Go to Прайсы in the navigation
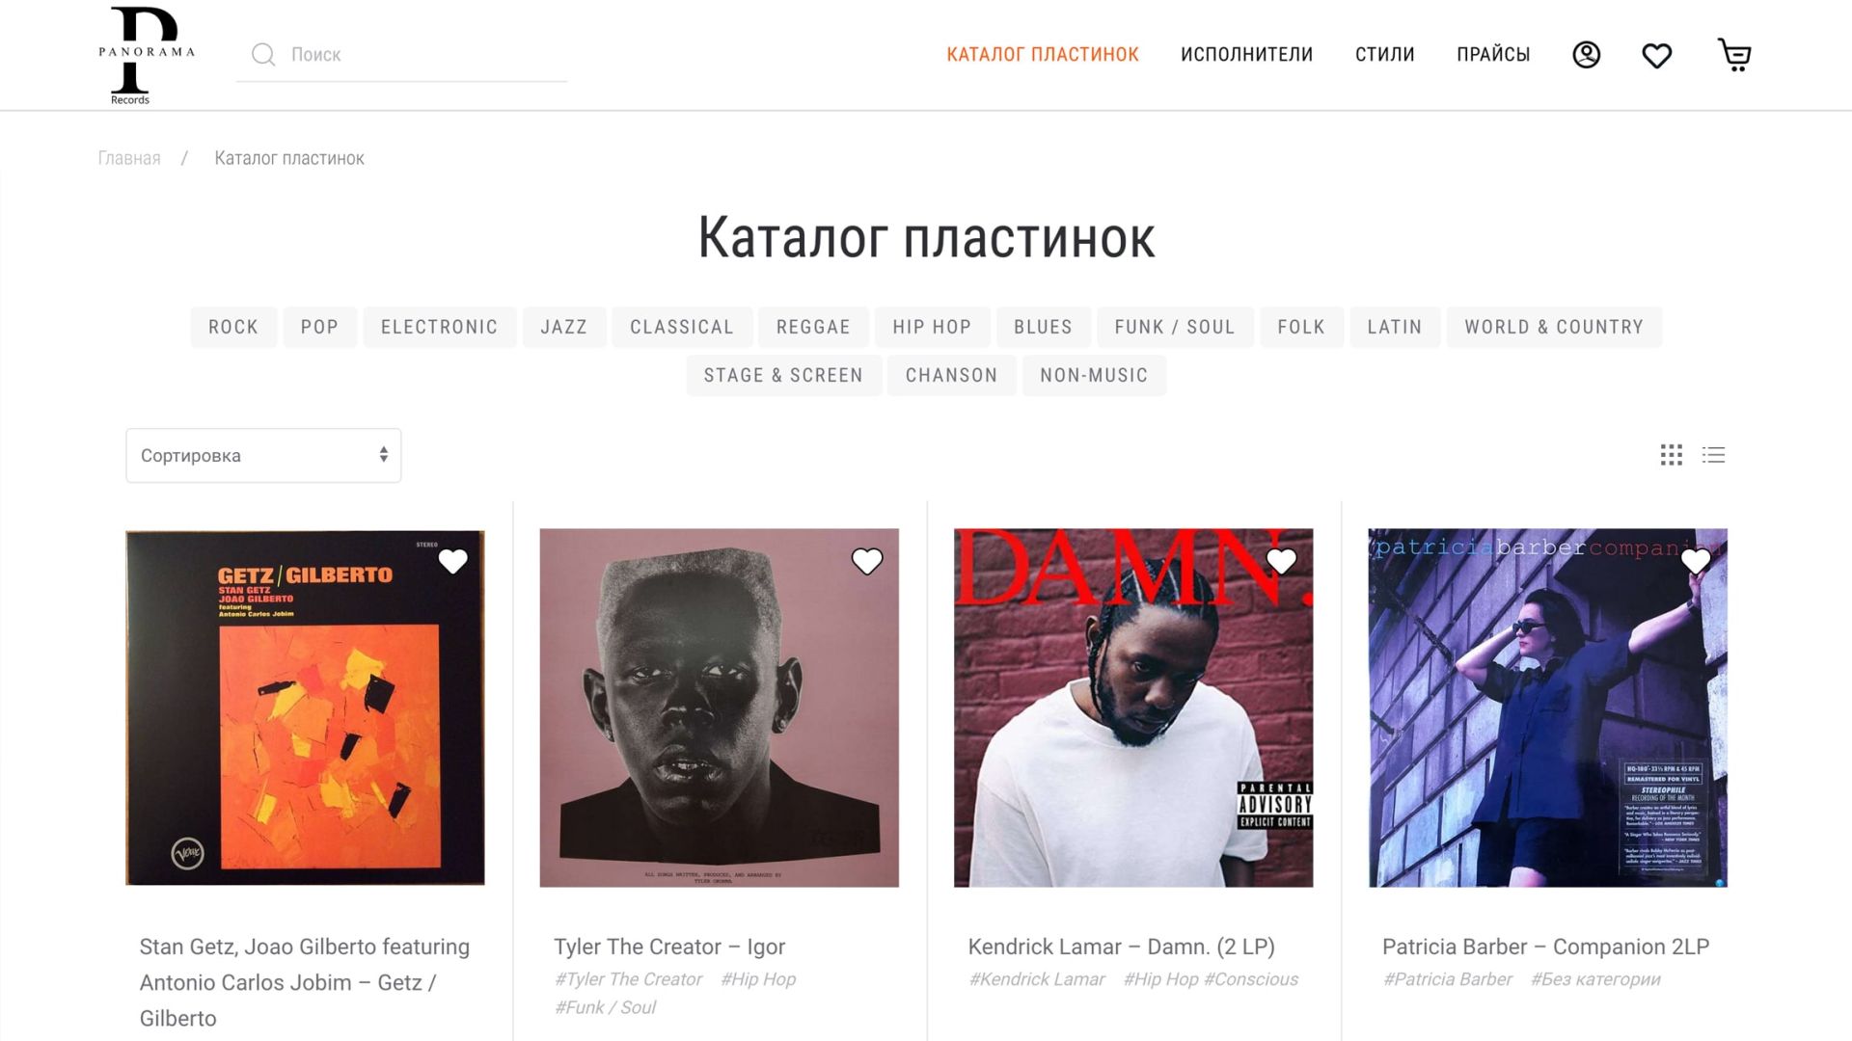The height and width of the screenshot is (1041, 1852). (1493, 55)
